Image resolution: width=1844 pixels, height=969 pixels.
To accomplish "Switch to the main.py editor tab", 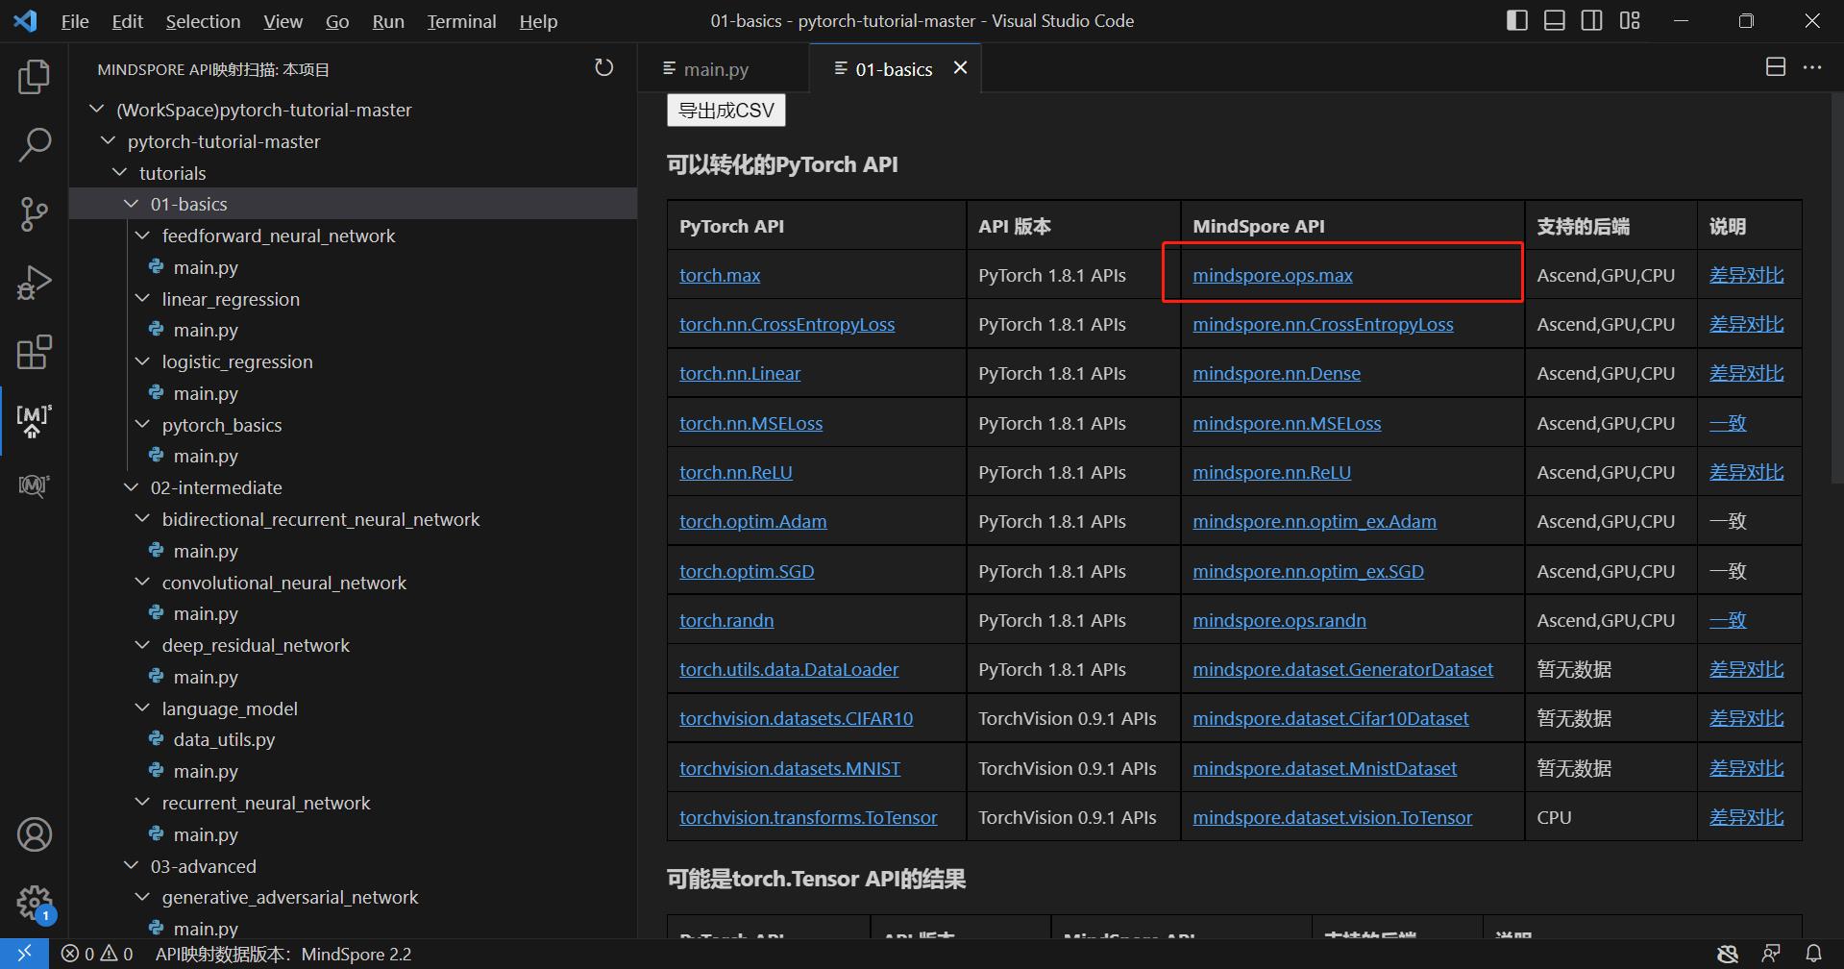I will click(x=716, y=69).
